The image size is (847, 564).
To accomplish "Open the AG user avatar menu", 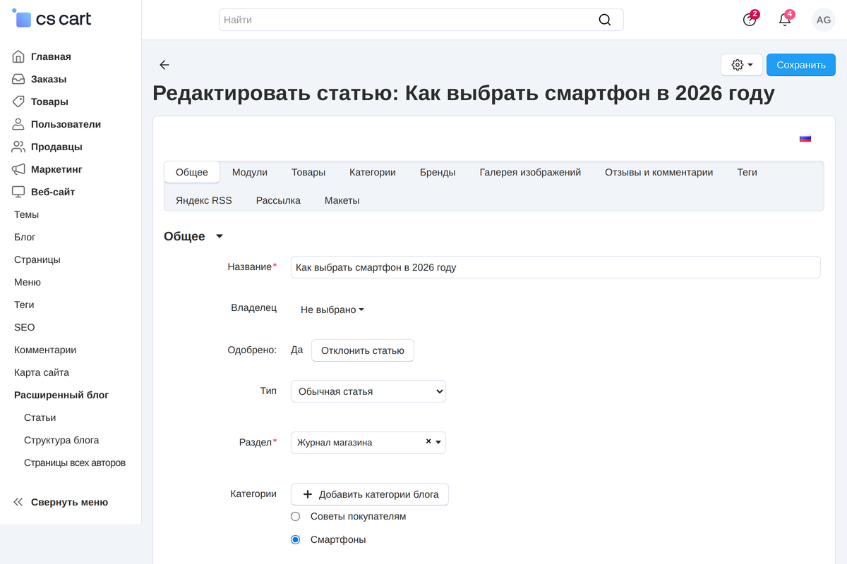I will 824,20.
